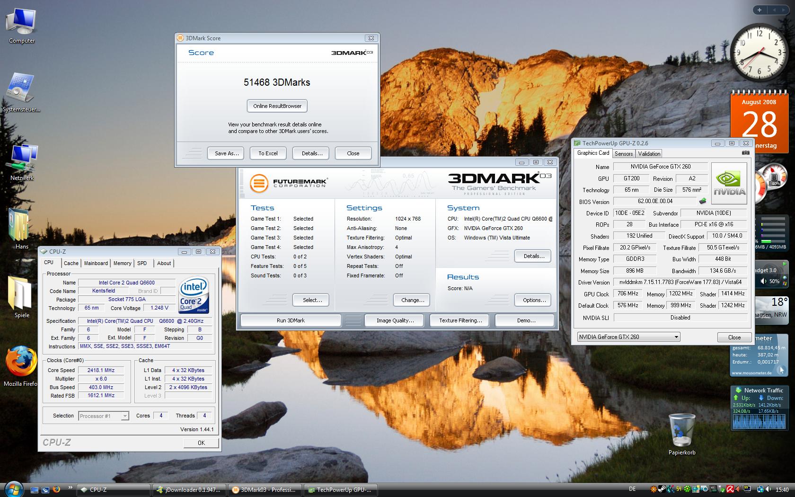Image resolution: width=795 pixels, height=497 pixels.
Task: Open the Hans folder icon
Action: (22, 229)
